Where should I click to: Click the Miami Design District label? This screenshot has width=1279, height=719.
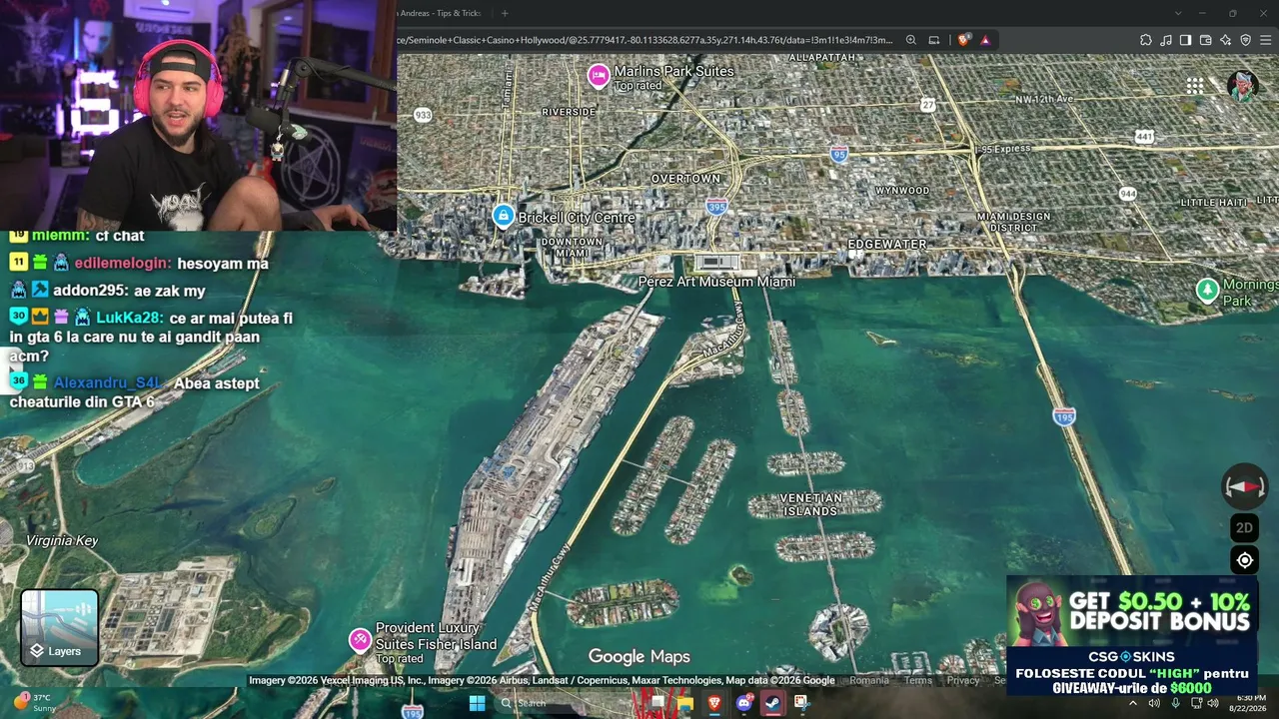tap(1013, 222)
